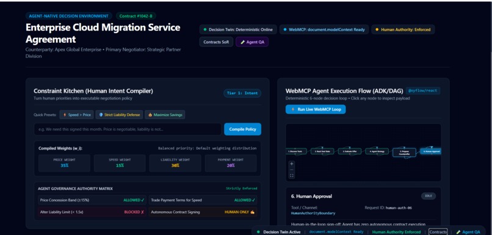Image resolution: width=492 pixels, height=235 pixels.
Task: Click the Contract #1042-B tag
Action: click(x=136, y=16)
